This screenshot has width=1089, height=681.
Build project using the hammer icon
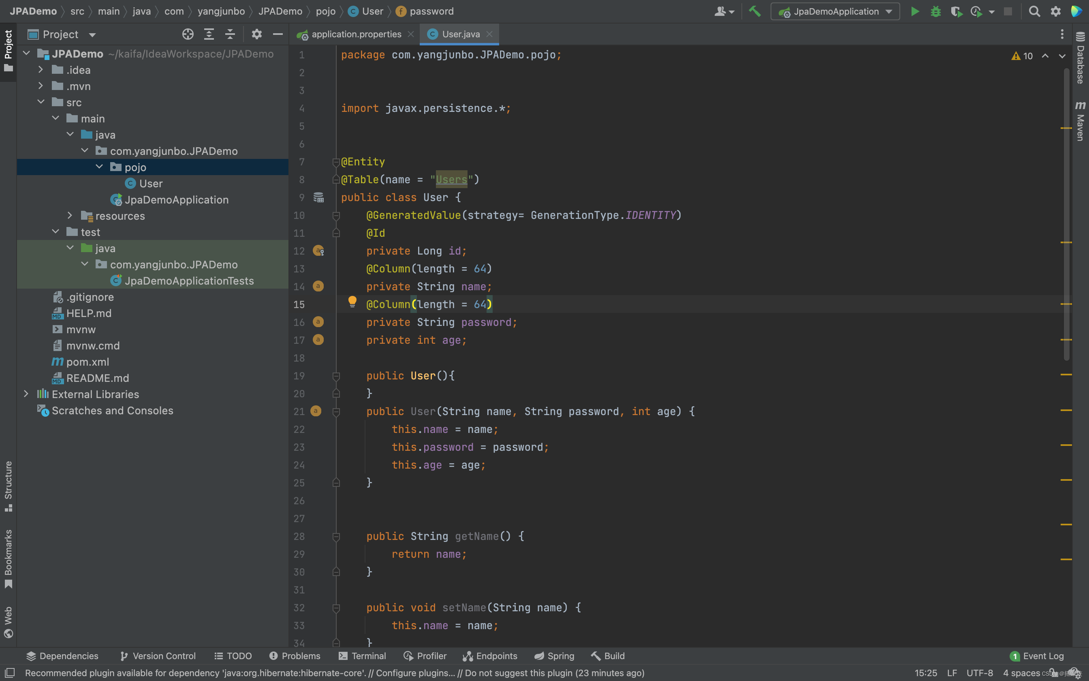point(755,12)
